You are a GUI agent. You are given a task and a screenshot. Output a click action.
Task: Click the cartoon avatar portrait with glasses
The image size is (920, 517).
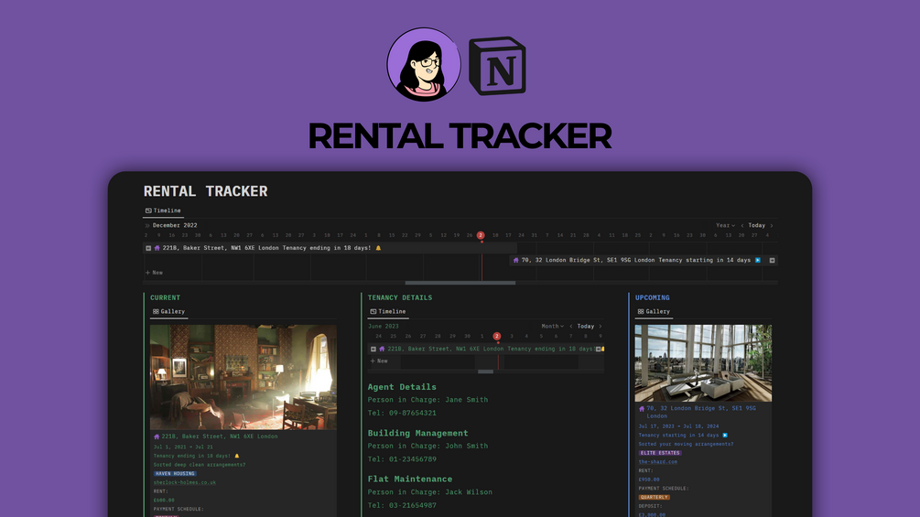424,64
